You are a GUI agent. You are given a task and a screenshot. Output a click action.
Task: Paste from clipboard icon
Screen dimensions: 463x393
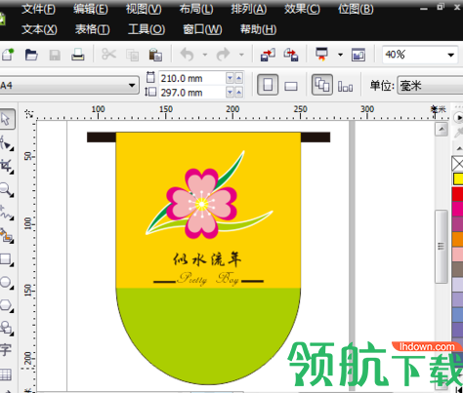point(155,55)
